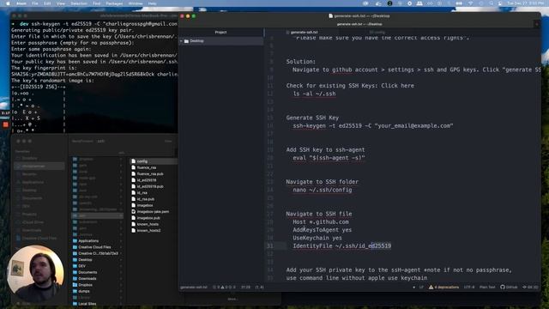Open the 4 deprecations notice in the status bar

click(x=443, y=287)
